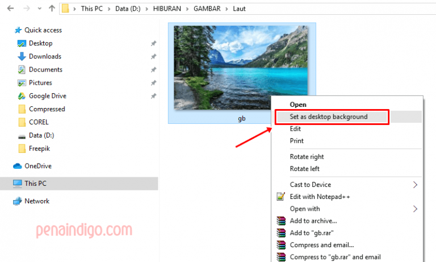Image resolution: width=436 pixels, height=262 pixels.
Task: Click the Data (D:) drive icon
Action: click(x=22, y=137)
